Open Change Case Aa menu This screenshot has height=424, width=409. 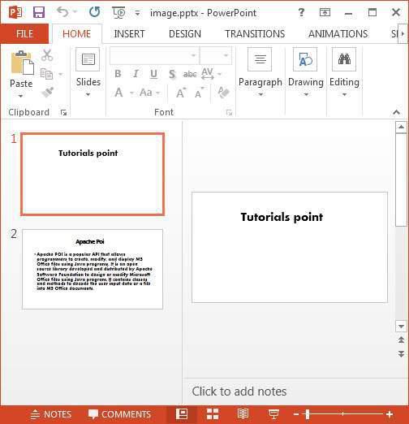[150, 93]
